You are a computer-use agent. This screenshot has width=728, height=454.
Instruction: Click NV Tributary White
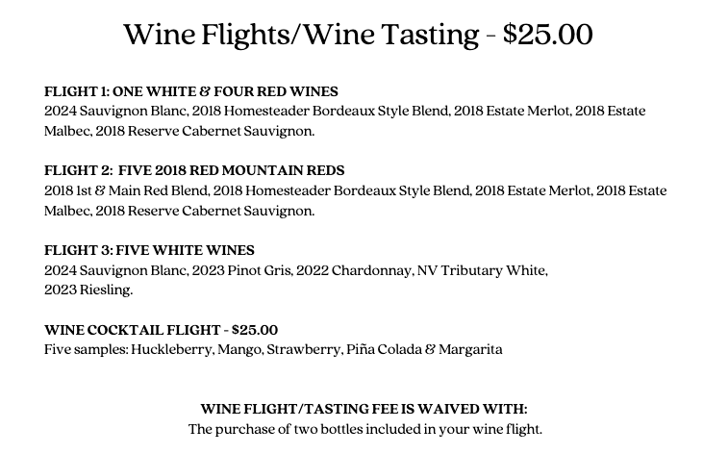(483, 270)
